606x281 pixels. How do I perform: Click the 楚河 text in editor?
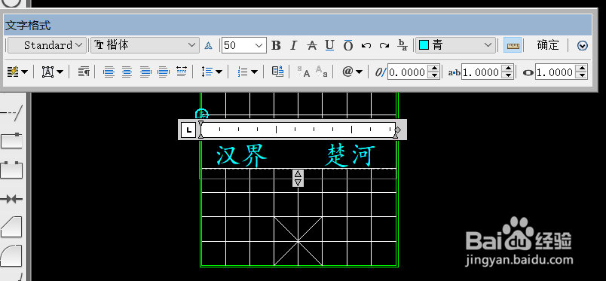pos(351,155)
